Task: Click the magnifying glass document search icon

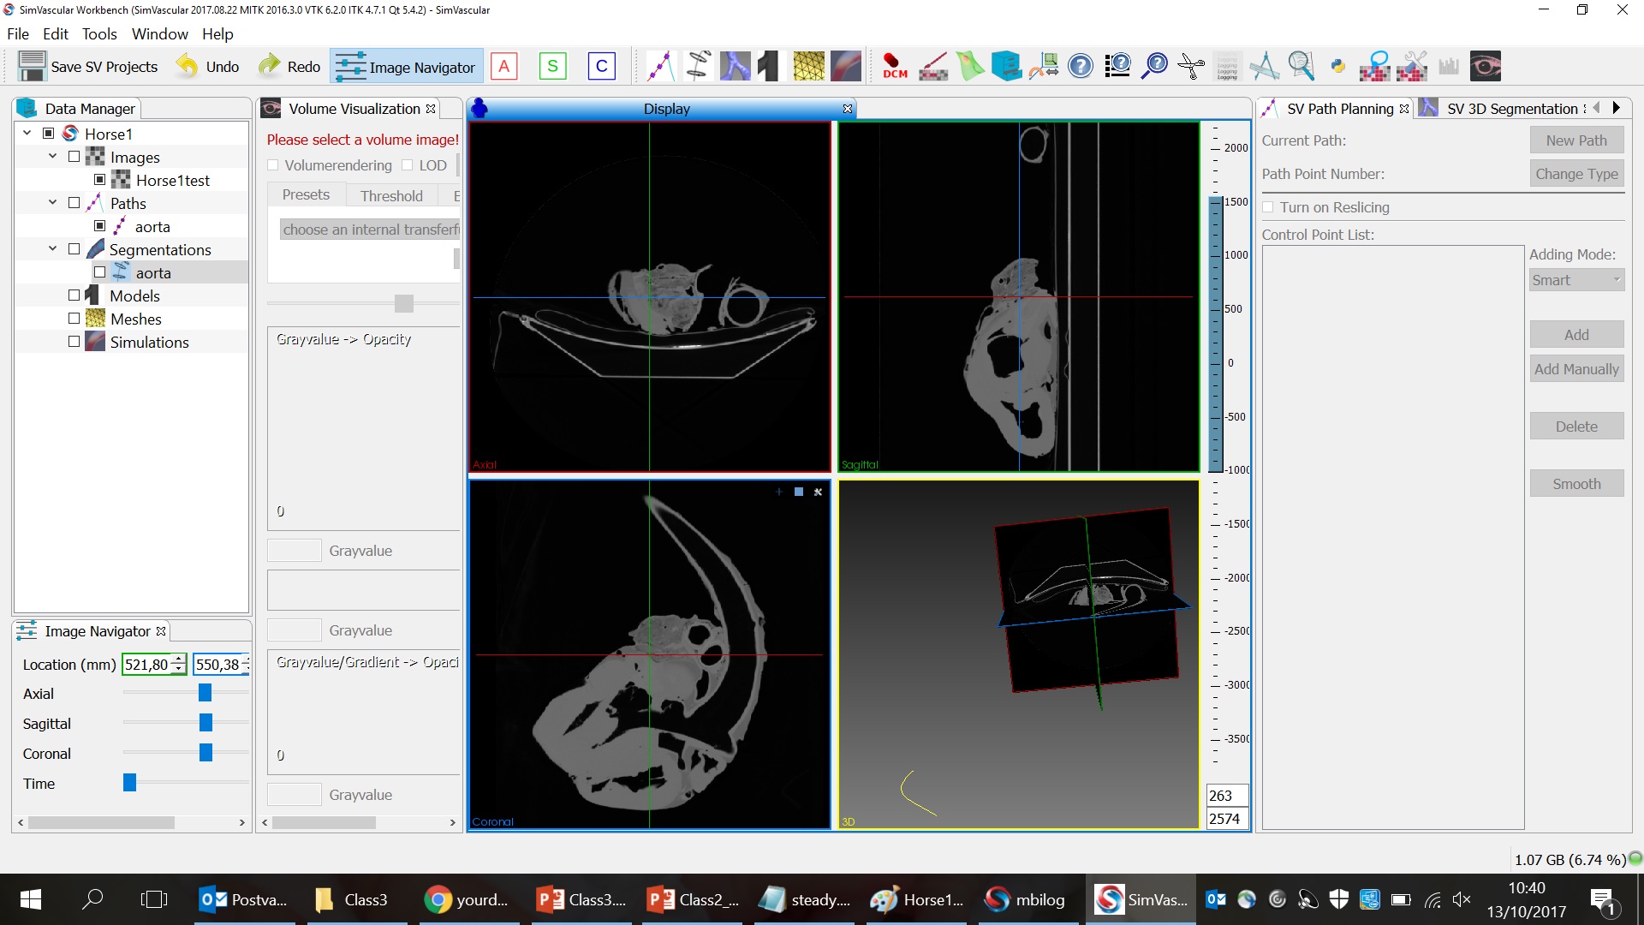Action: point(1301,66)
